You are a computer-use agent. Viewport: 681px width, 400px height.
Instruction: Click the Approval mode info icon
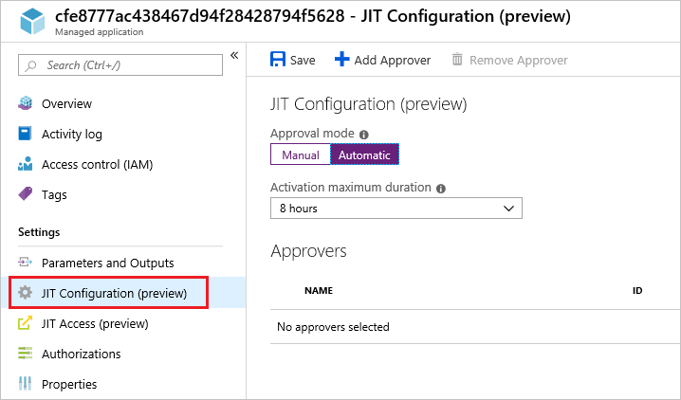click(364, 135)
